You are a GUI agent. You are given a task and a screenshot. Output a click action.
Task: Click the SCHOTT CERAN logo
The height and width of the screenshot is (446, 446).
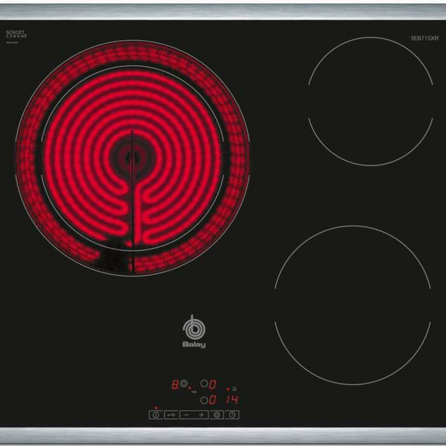click(16, 35)
